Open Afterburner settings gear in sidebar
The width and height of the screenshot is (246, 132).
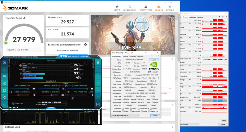tap(5, 90)
